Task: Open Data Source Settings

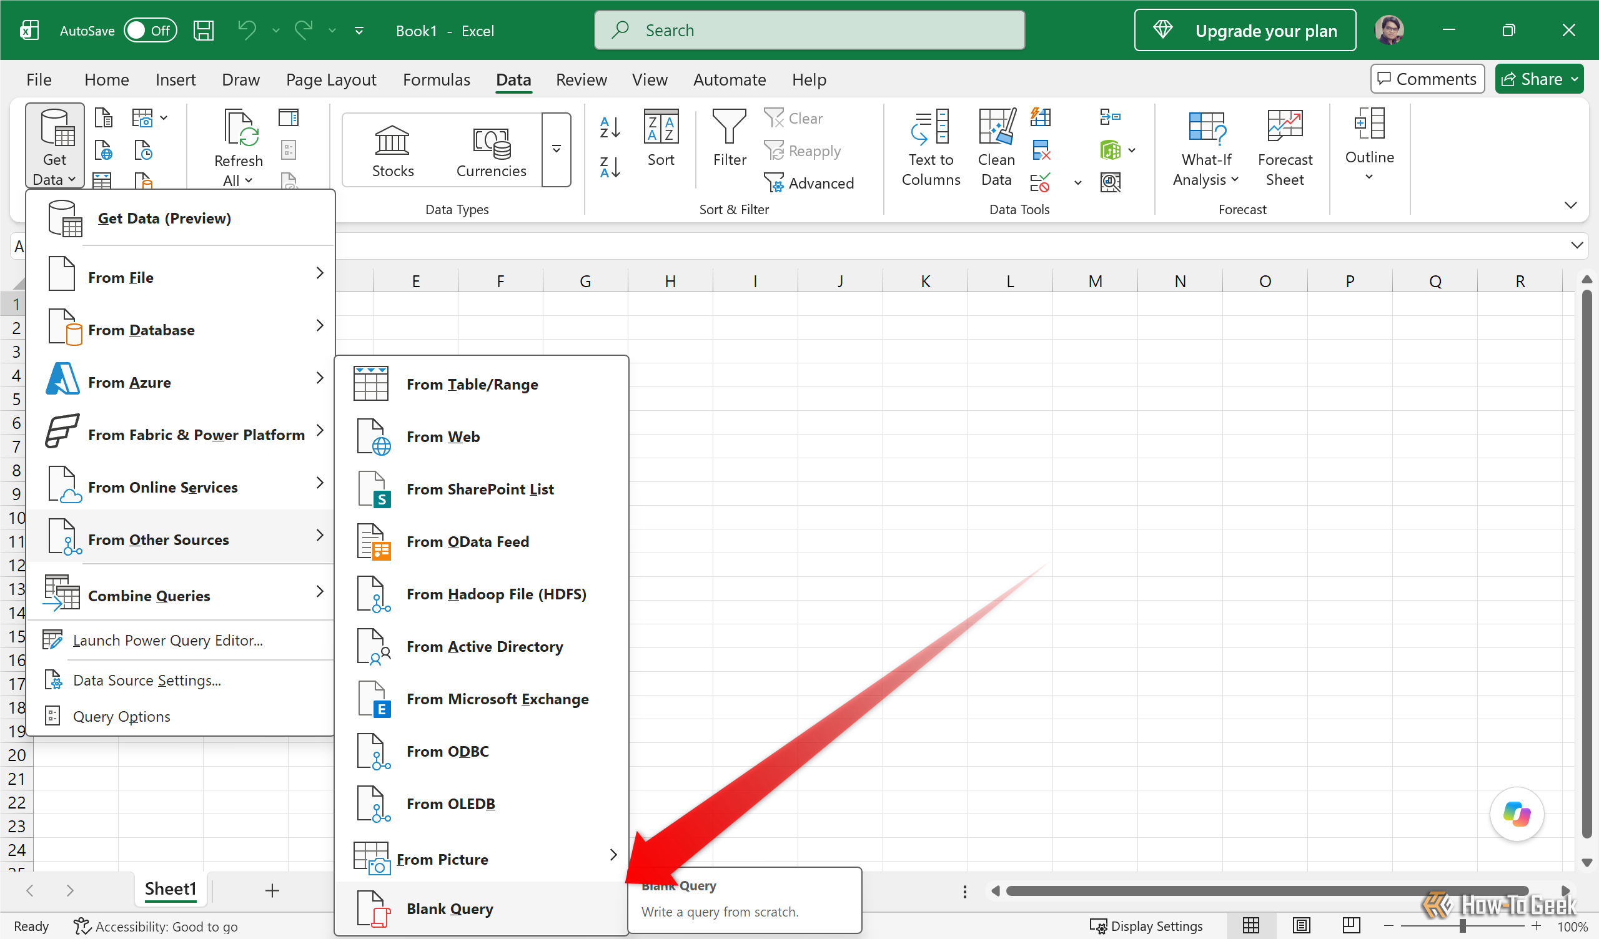Action: click(x=182, y=680)
